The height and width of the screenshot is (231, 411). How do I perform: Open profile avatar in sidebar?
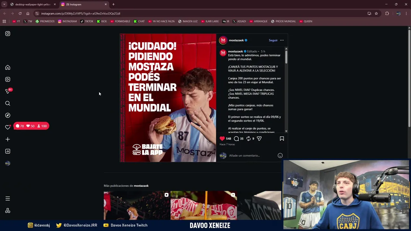(8, 163)
